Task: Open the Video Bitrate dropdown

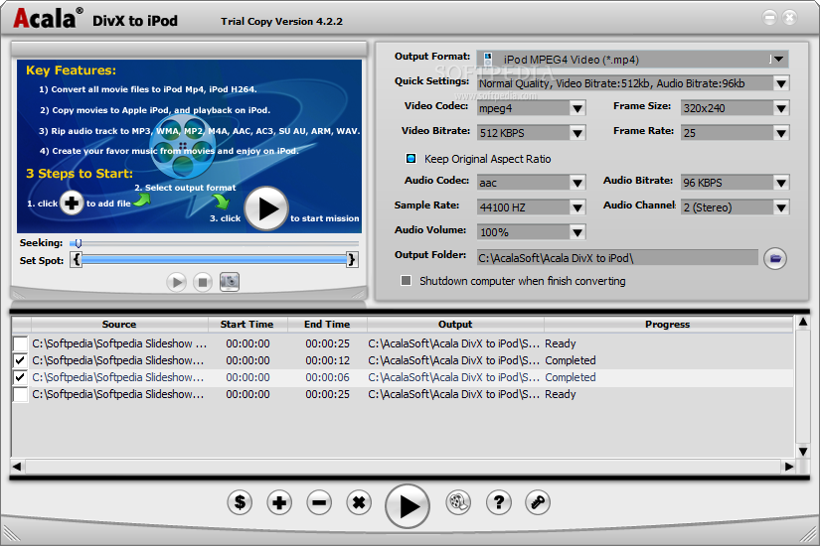Action: [577, 133]
